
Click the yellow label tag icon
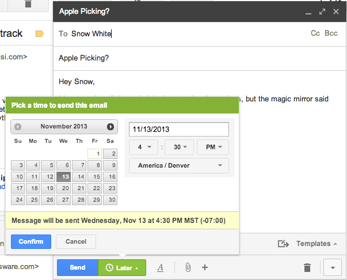click(x=39, y=34)
